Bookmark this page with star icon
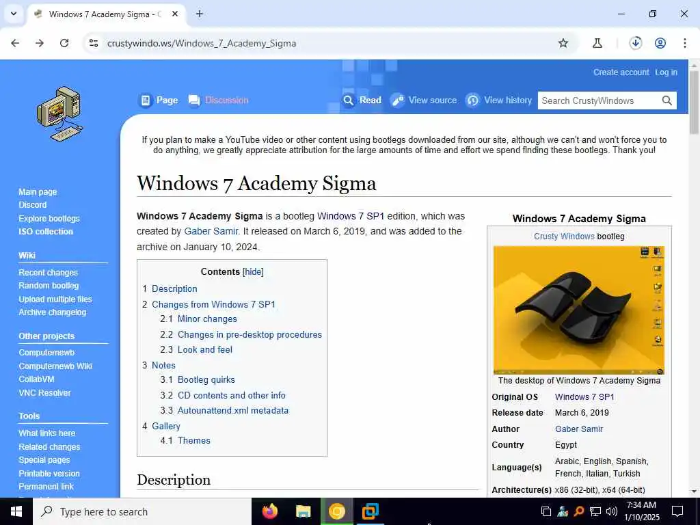 point(563,43)
